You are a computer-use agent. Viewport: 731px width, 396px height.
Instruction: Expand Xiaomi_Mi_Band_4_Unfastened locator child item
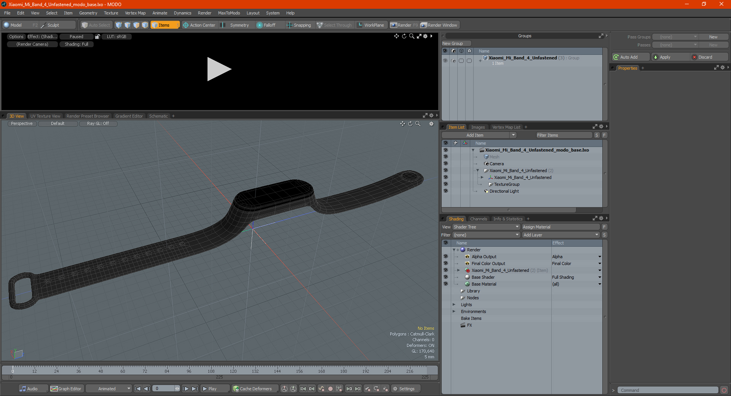[x=482, y=177]
